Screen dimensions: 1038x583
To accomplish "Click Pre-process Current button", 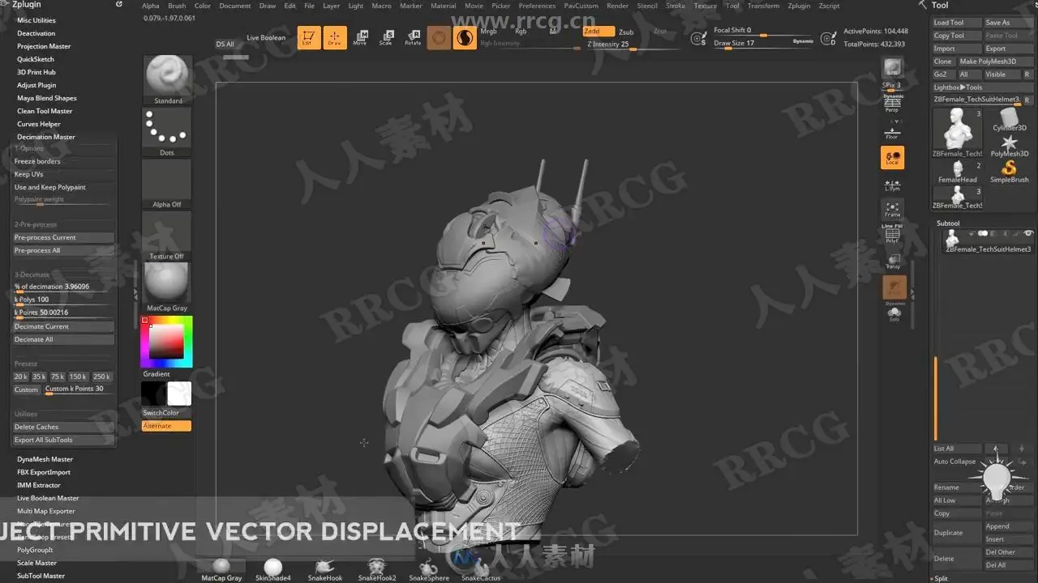I will pos(63,237).
